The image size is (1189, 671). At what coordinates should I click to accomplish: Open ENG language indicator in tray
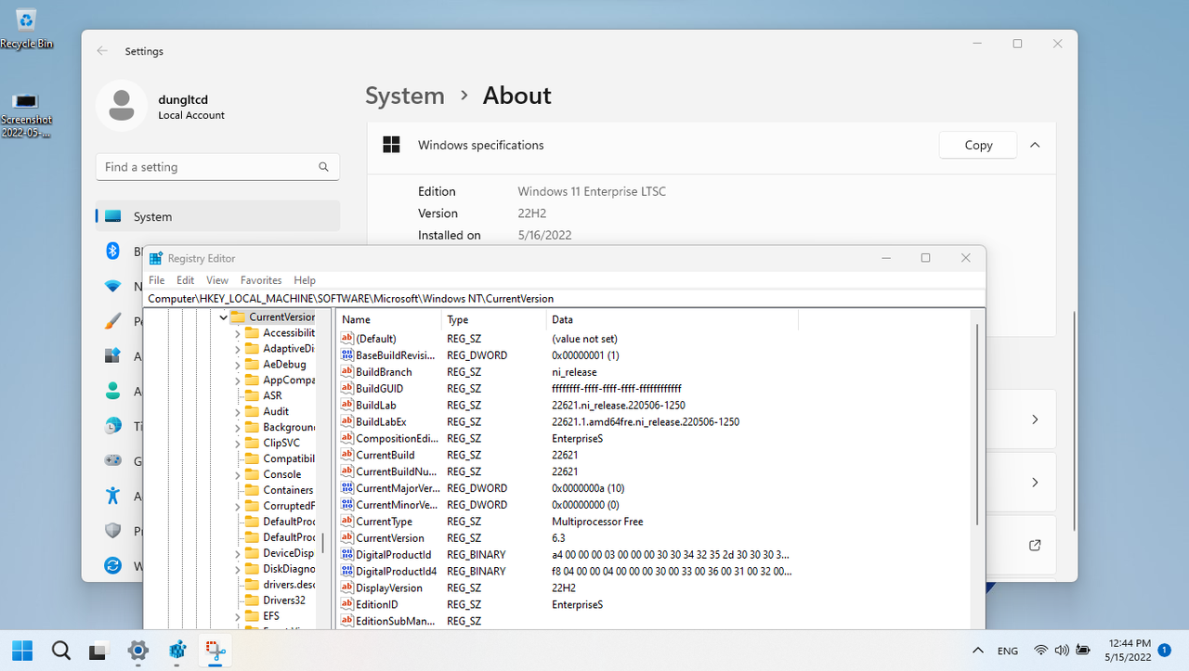[x=1008, y=651]
